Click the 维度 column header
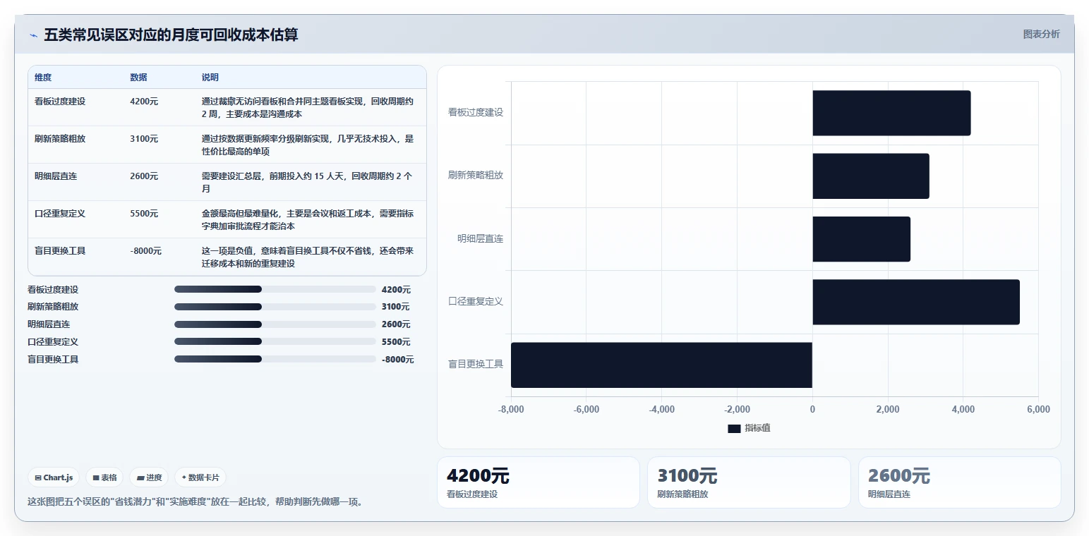 (43, 78)
